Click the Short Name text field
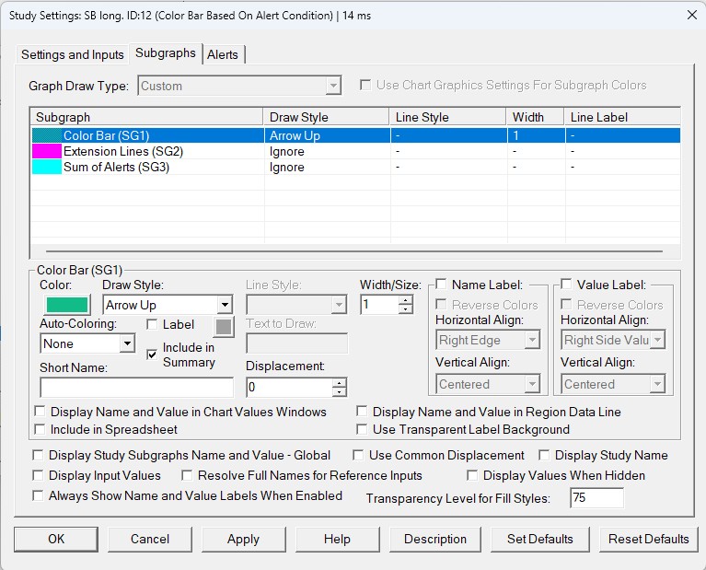The width and height of the screenshot is (706, 570). [136, 387]
